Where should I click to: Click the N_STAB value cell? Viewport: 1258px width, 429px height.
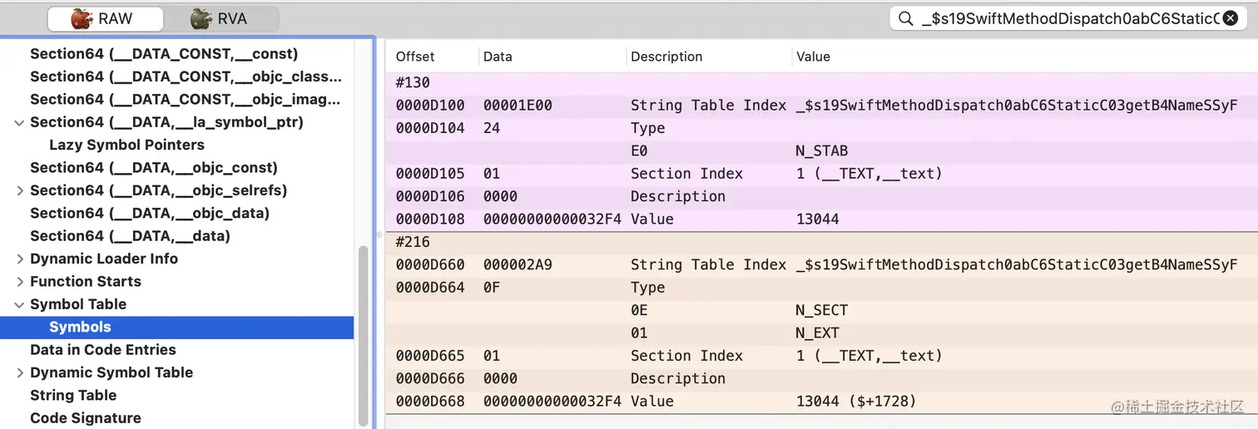click(x=822, y=151)
